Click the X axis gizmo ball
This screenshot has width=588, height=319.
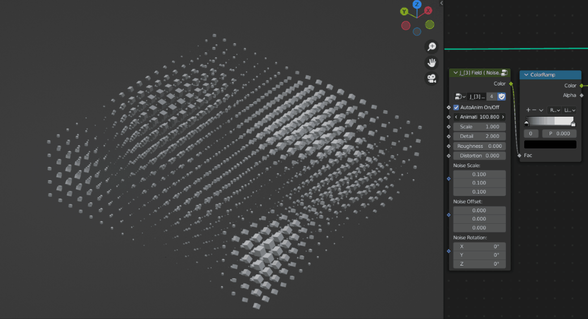click(428, 11)
